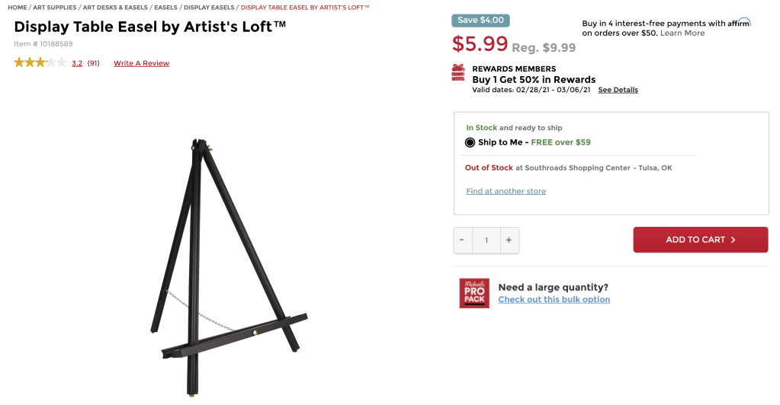This screenshot has width=780, height=405.
Task: Go to Art Supplies breadcrumb
Action: coord(55,8)
